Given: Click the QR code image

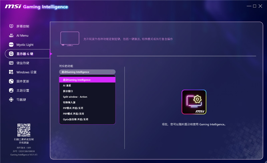Looking at the screenshot, I should (x=24, y=130).
